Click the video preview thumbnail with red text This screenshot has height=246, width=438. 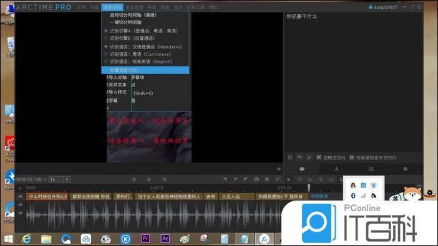[x=149, y=136]
